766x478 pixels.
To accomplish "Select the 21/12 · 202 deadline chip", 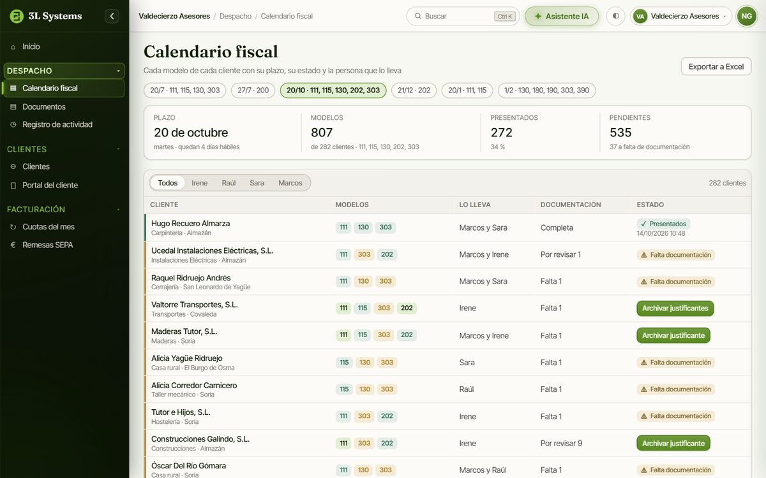I will (x=414, y=91).
